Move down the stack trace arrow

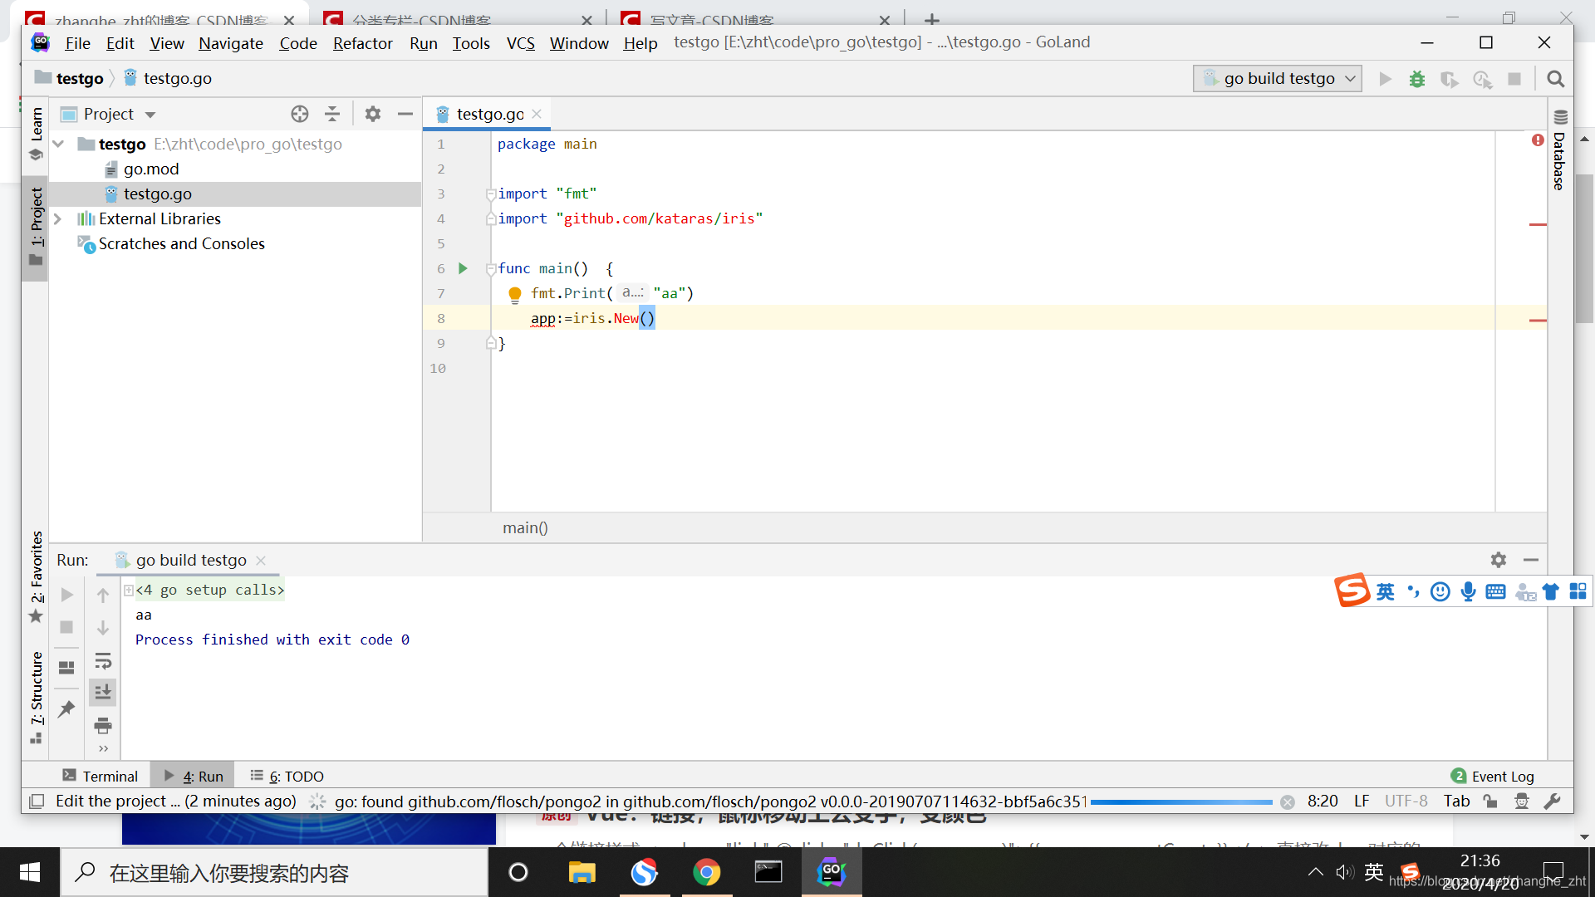point(103,628)
